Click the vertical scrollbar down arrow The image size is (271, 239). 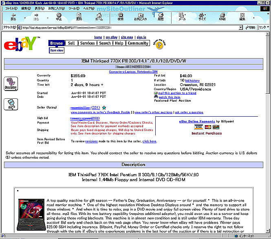[268, 231]
